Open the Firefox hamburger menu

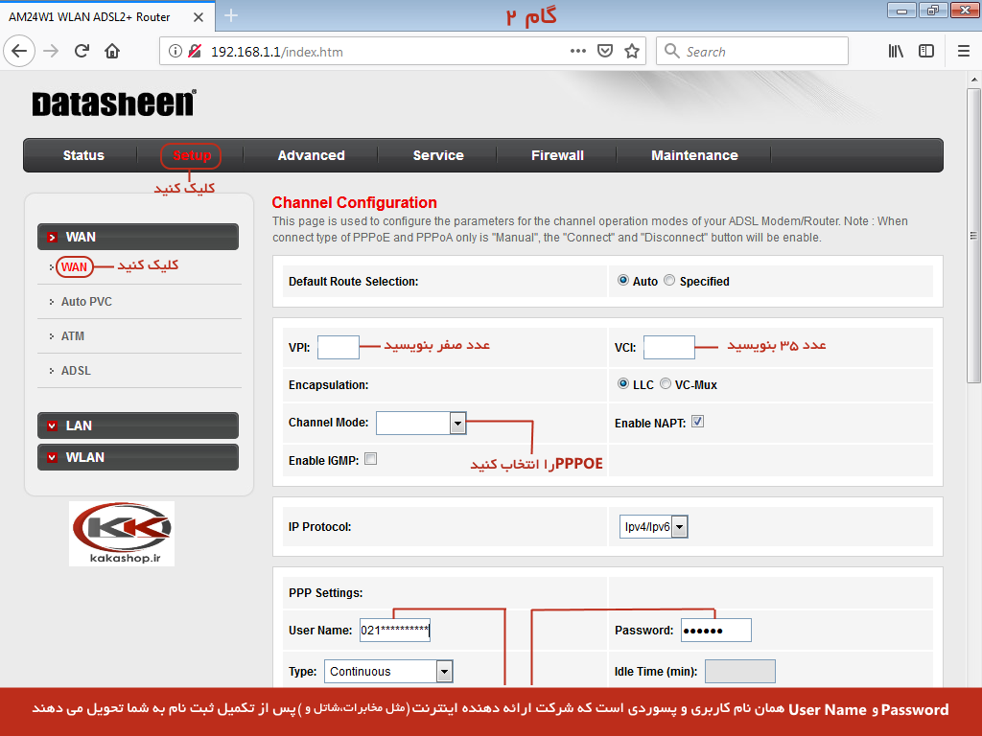click(x=963, y=51)
